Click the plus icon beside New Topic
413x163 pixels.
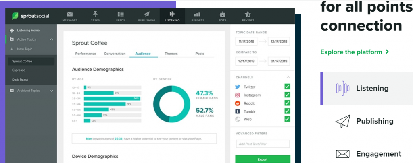tap(12, 49)
